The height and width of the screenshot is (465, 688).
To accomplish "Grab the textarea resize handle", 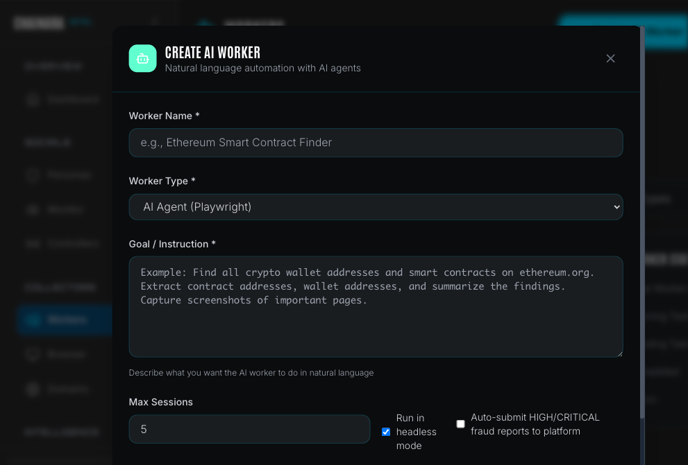I will pyautogui.click(x=619, y=354).
